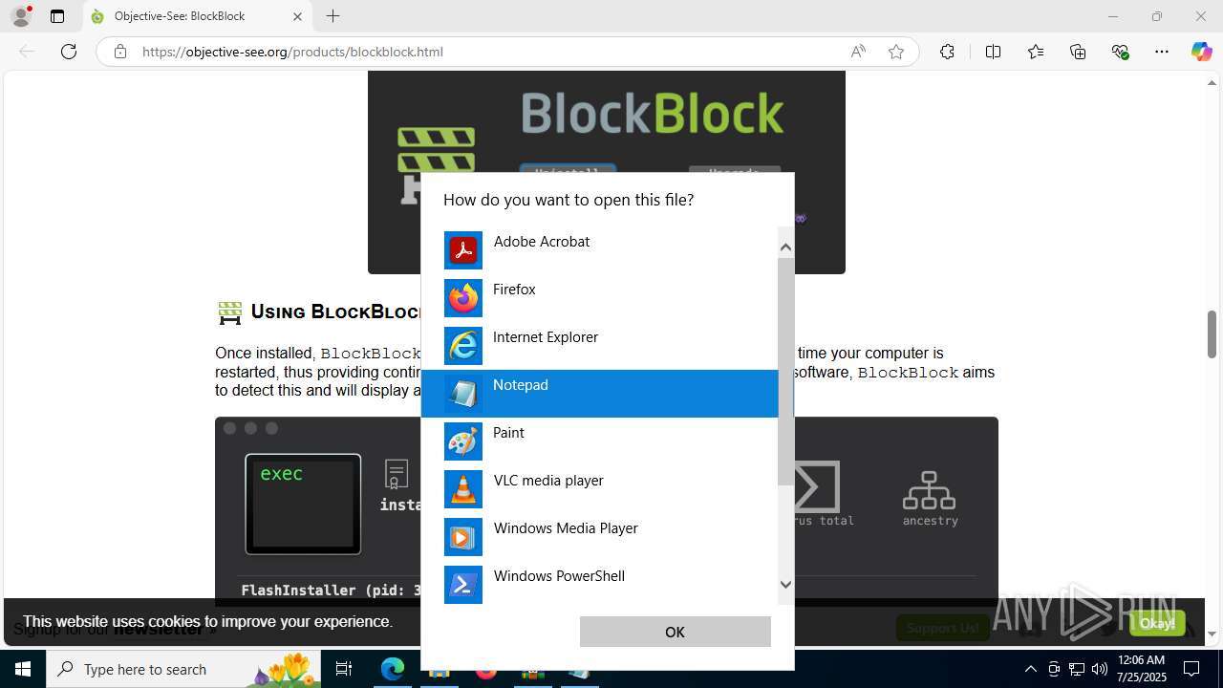Image resolution: width=1223 pixels, height=688 pixels.
Task: Open network settings tray icon
Action: [1076, 669]
